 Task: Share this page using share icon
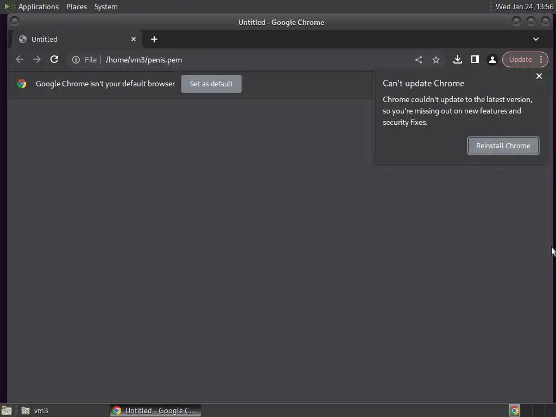click(x=419, y=60)
